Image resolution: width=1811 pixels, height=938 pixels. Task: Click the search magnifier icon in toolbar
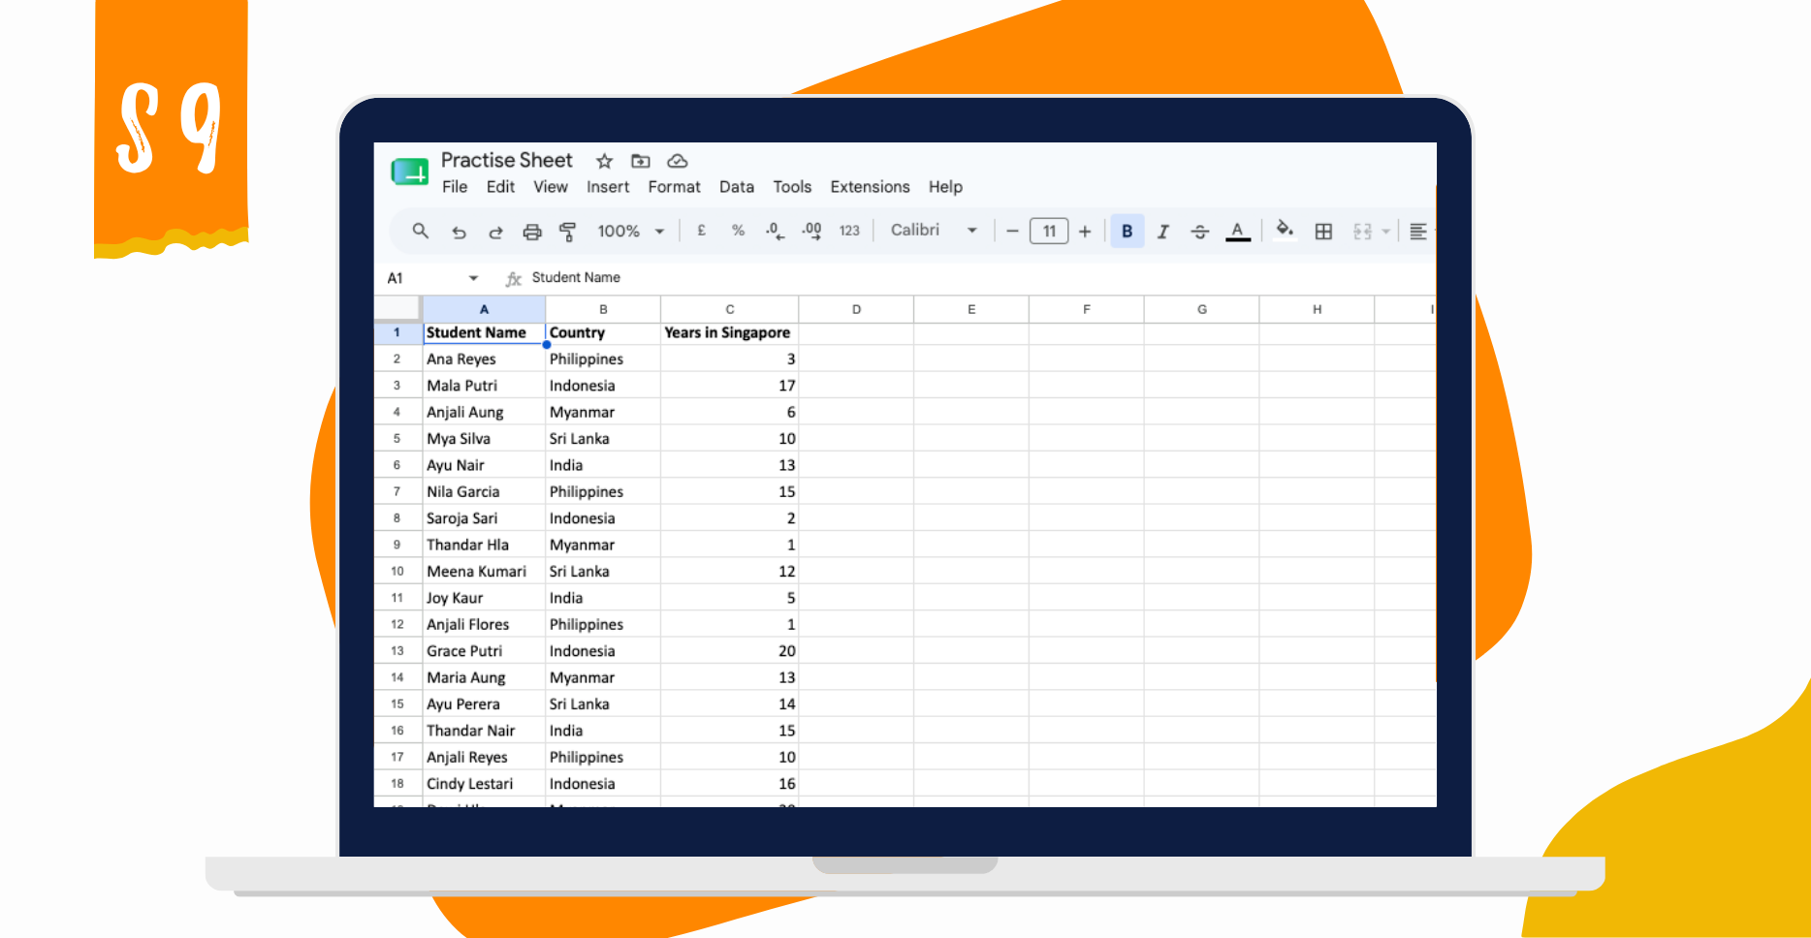(420, 231)
